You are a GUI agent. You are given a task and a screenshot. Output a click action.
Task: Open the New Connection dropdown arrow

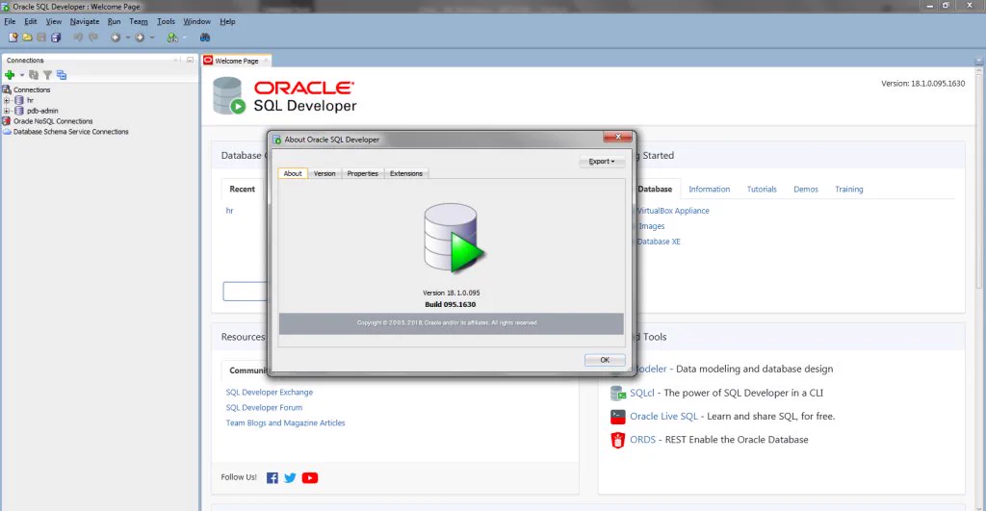pos(22,75)
